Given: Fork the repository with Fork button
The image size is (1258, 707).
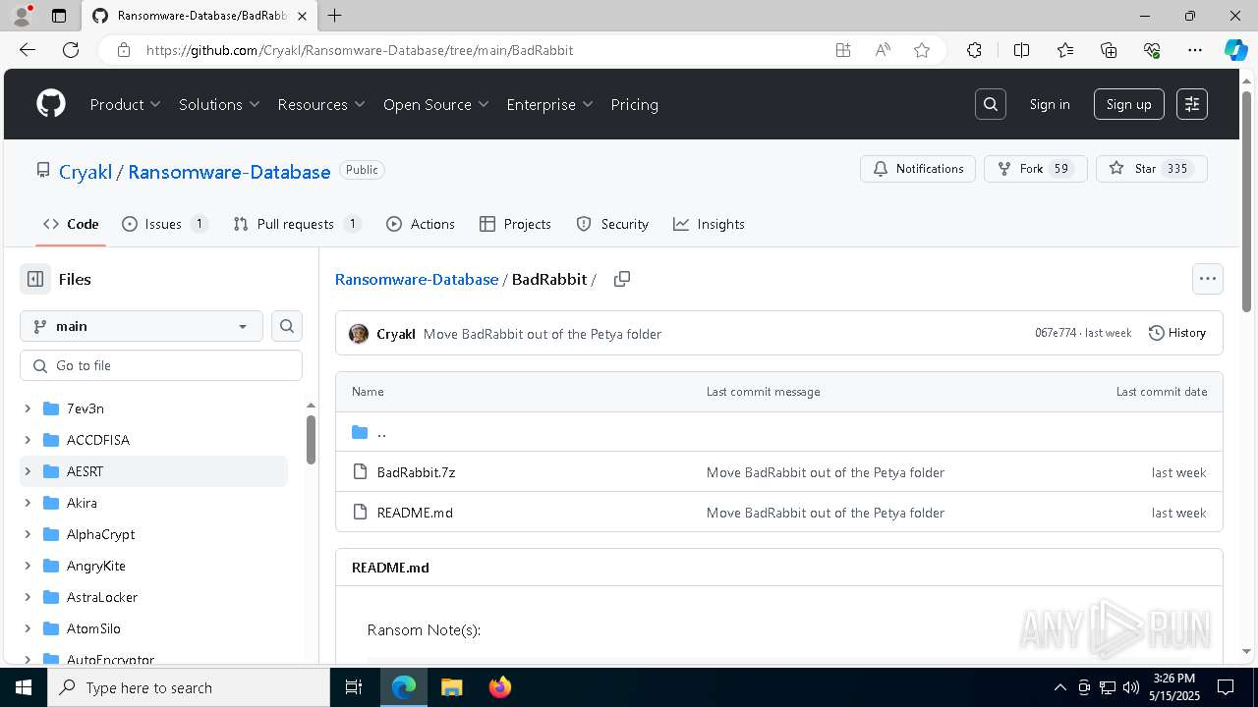Looking at the screenshot, I should tap(1036, 169).
